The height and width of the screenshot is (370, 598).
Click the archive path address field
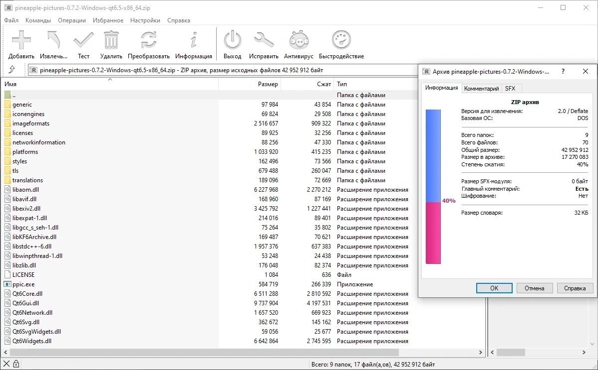coord(223,70)
